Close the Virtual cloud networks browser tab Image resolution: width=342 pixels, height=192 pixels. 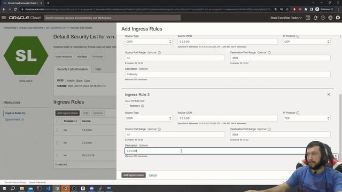pos(41,3)
